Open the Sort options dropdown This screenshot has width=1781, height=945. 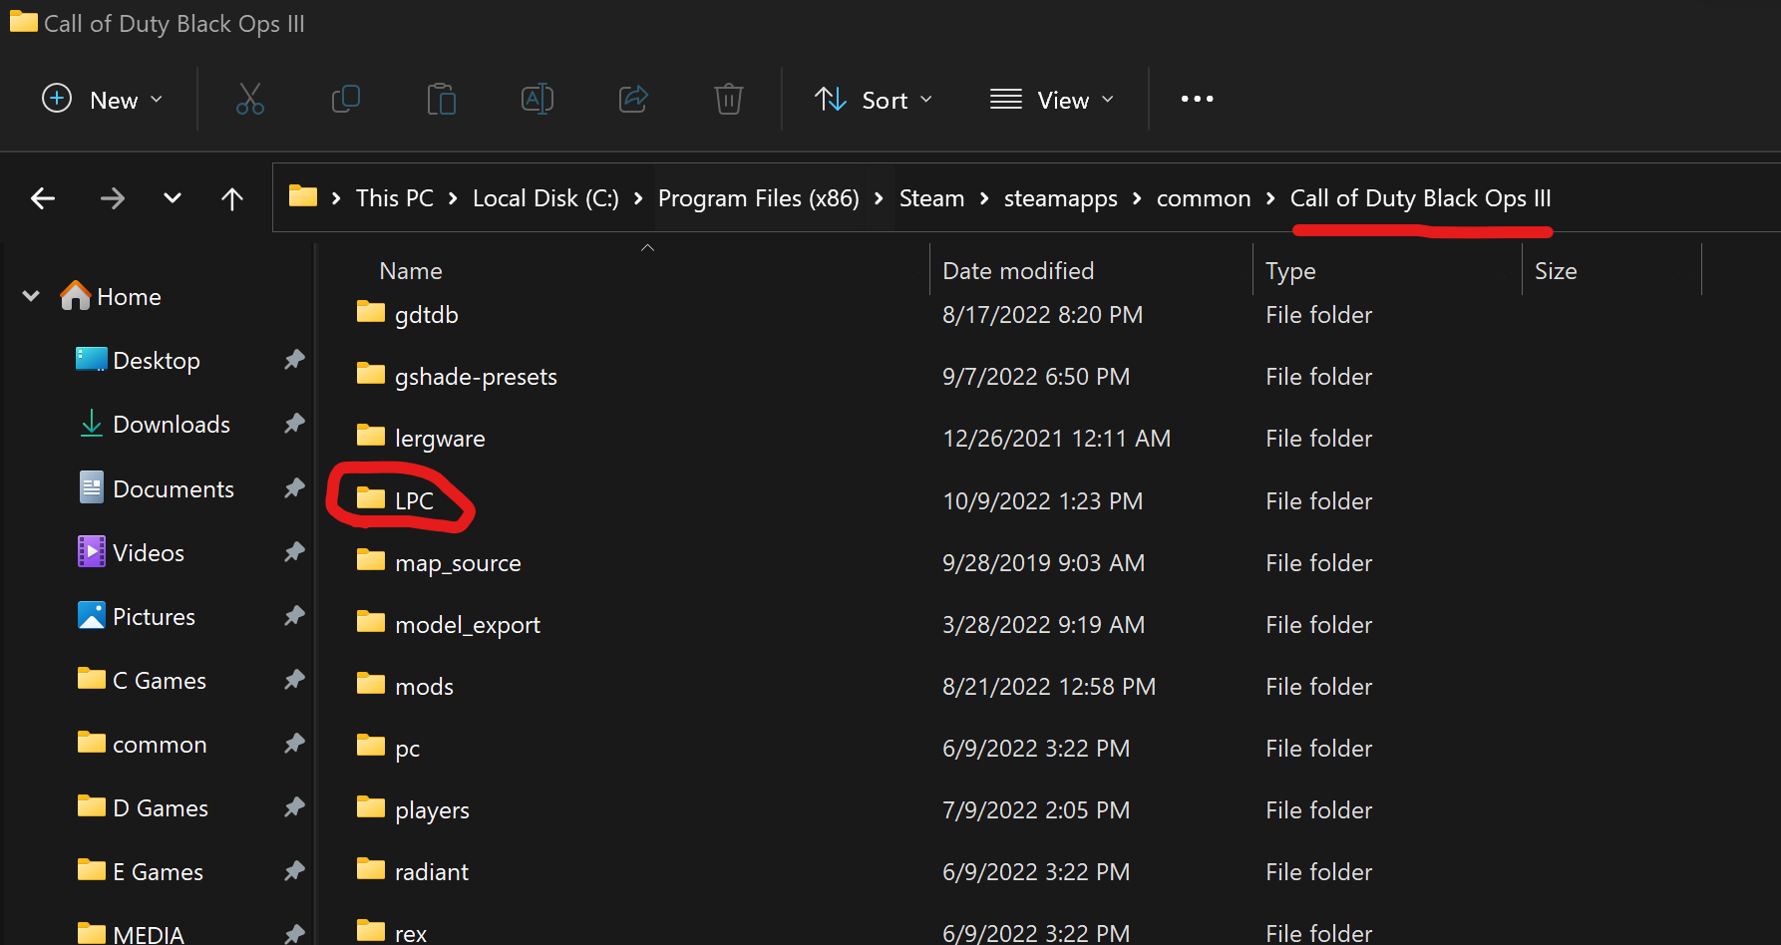[874, 100]
